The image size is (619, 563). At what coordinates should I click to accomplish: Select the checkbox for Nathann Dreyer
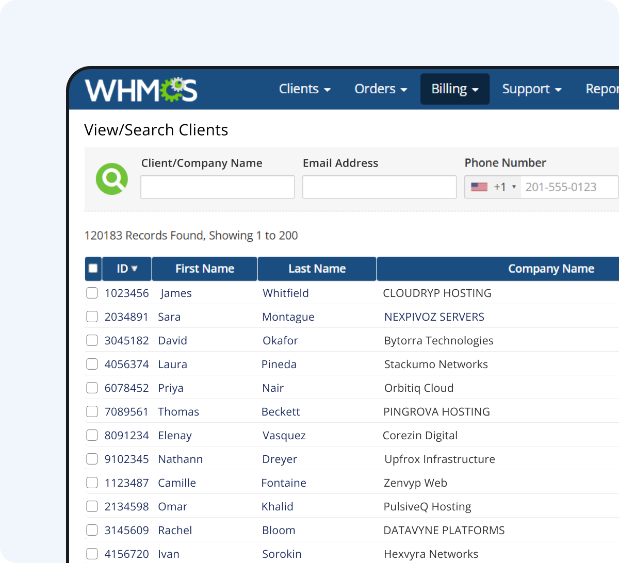pyautogui.click(x=92, y=459)
